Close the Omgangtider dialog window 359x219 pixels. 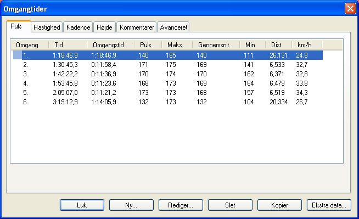(x=350, y=9)
